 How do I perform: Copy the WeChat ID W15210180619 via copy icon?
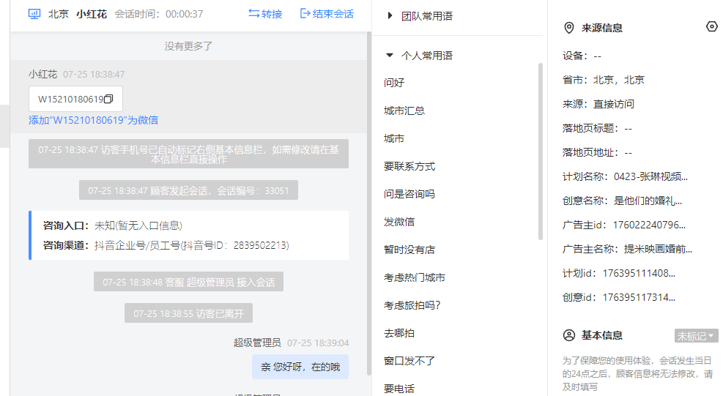[x=108, y=99]
